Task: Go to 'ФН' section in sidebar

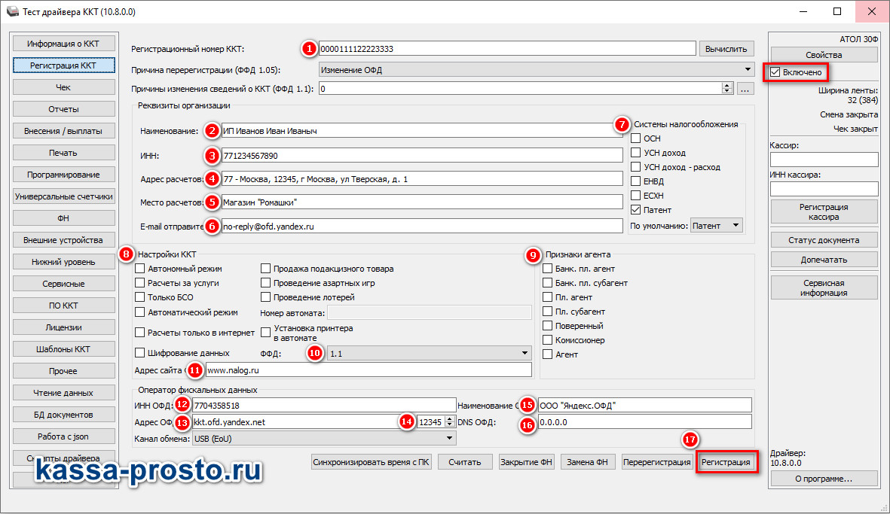Action: 63,218
